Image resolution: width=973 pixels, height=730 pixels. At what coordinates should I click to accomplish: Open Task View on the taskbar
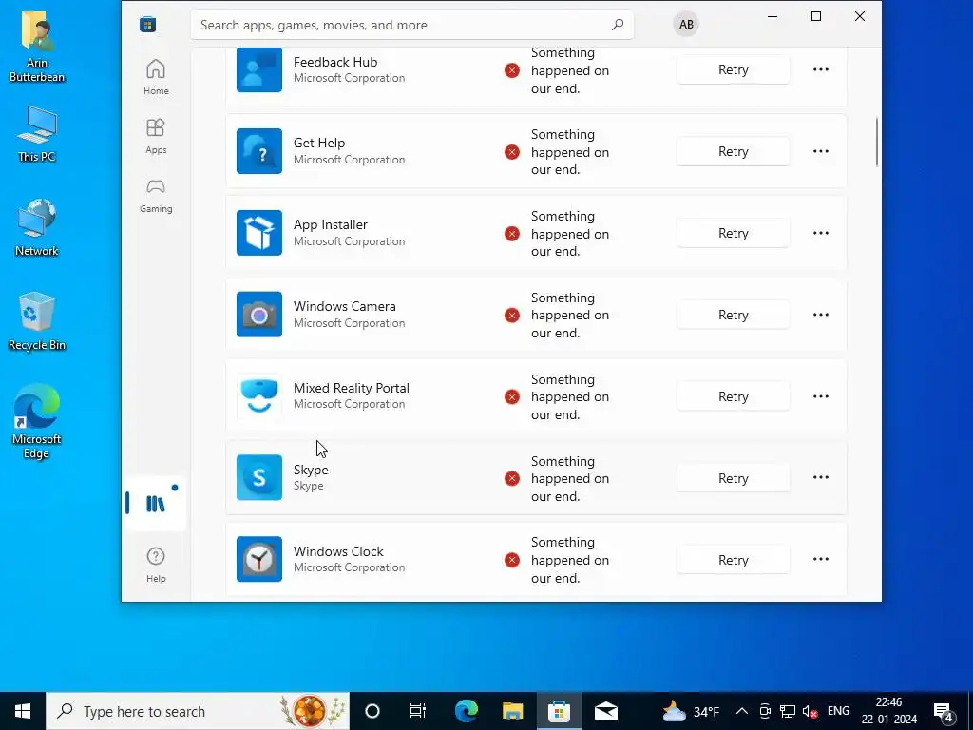[418, 711]
